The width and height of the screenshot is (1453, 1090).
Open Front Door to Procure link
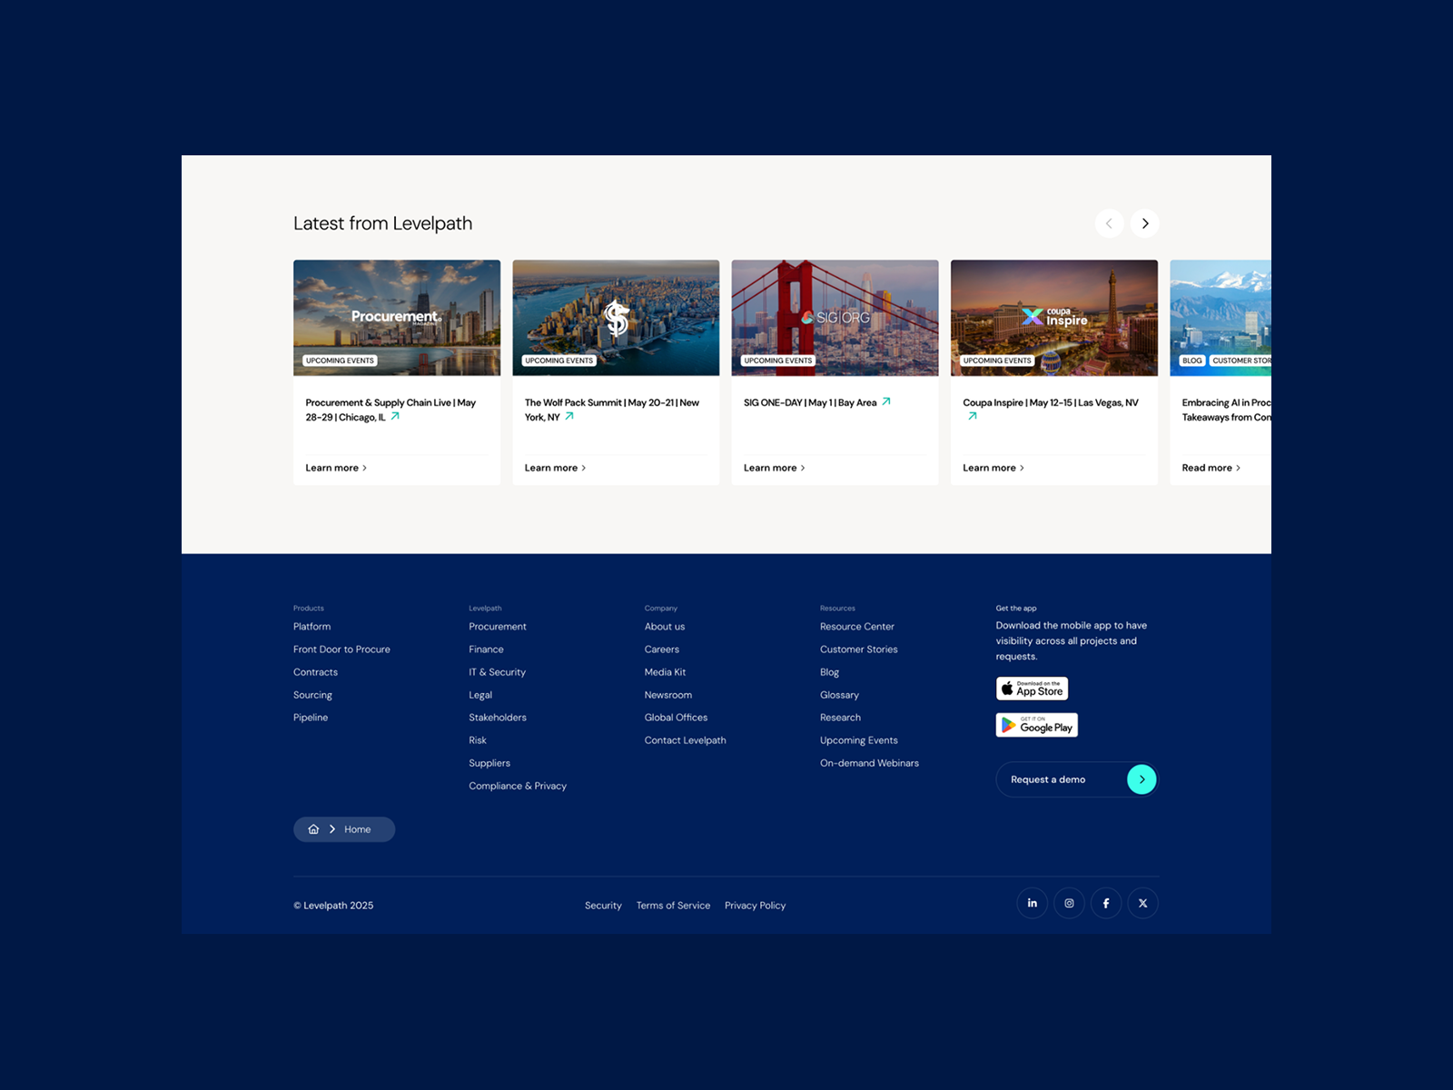click(x=341, y=649)
